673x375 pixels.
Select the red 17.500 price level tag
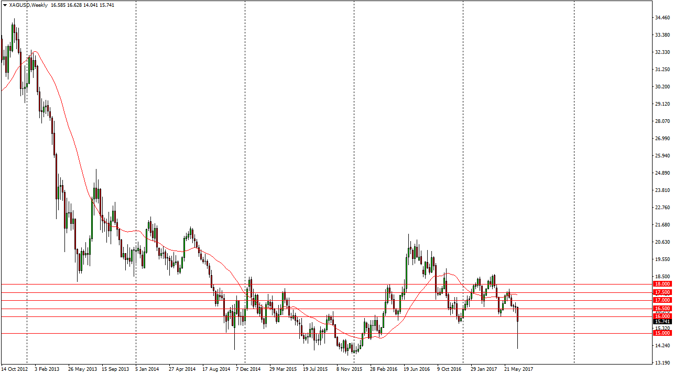coord(663,292)
